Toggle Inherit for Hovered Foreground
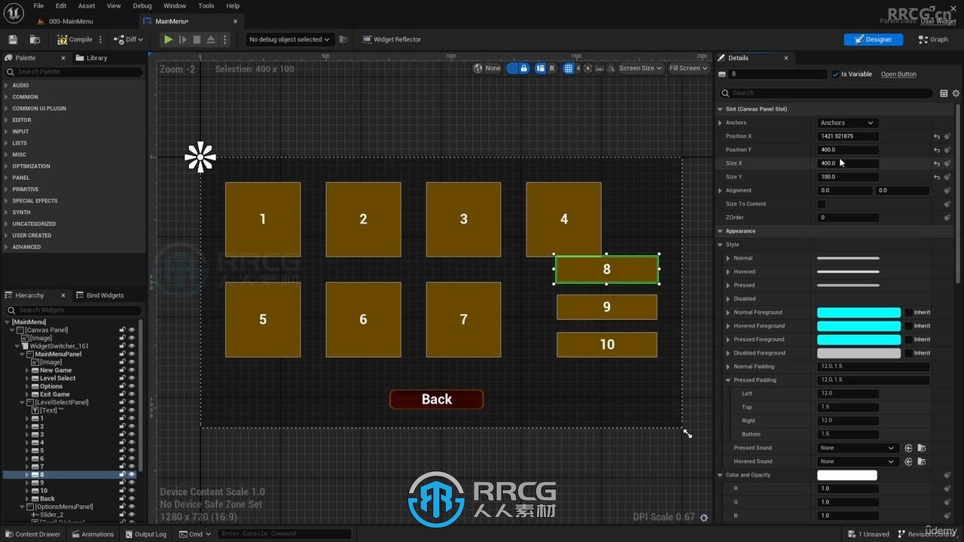 (909, 326)
